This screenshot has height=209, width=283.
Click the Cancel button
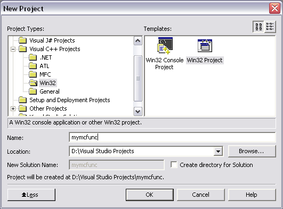point(201,195)
